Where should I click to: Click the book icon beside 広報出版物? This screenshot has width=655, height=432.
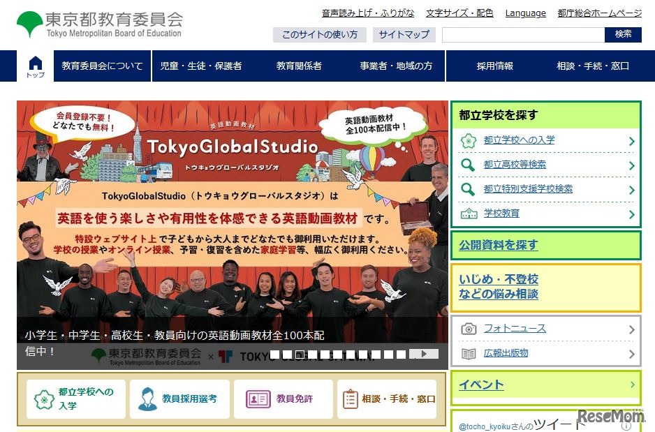click(x=469, y=354)
